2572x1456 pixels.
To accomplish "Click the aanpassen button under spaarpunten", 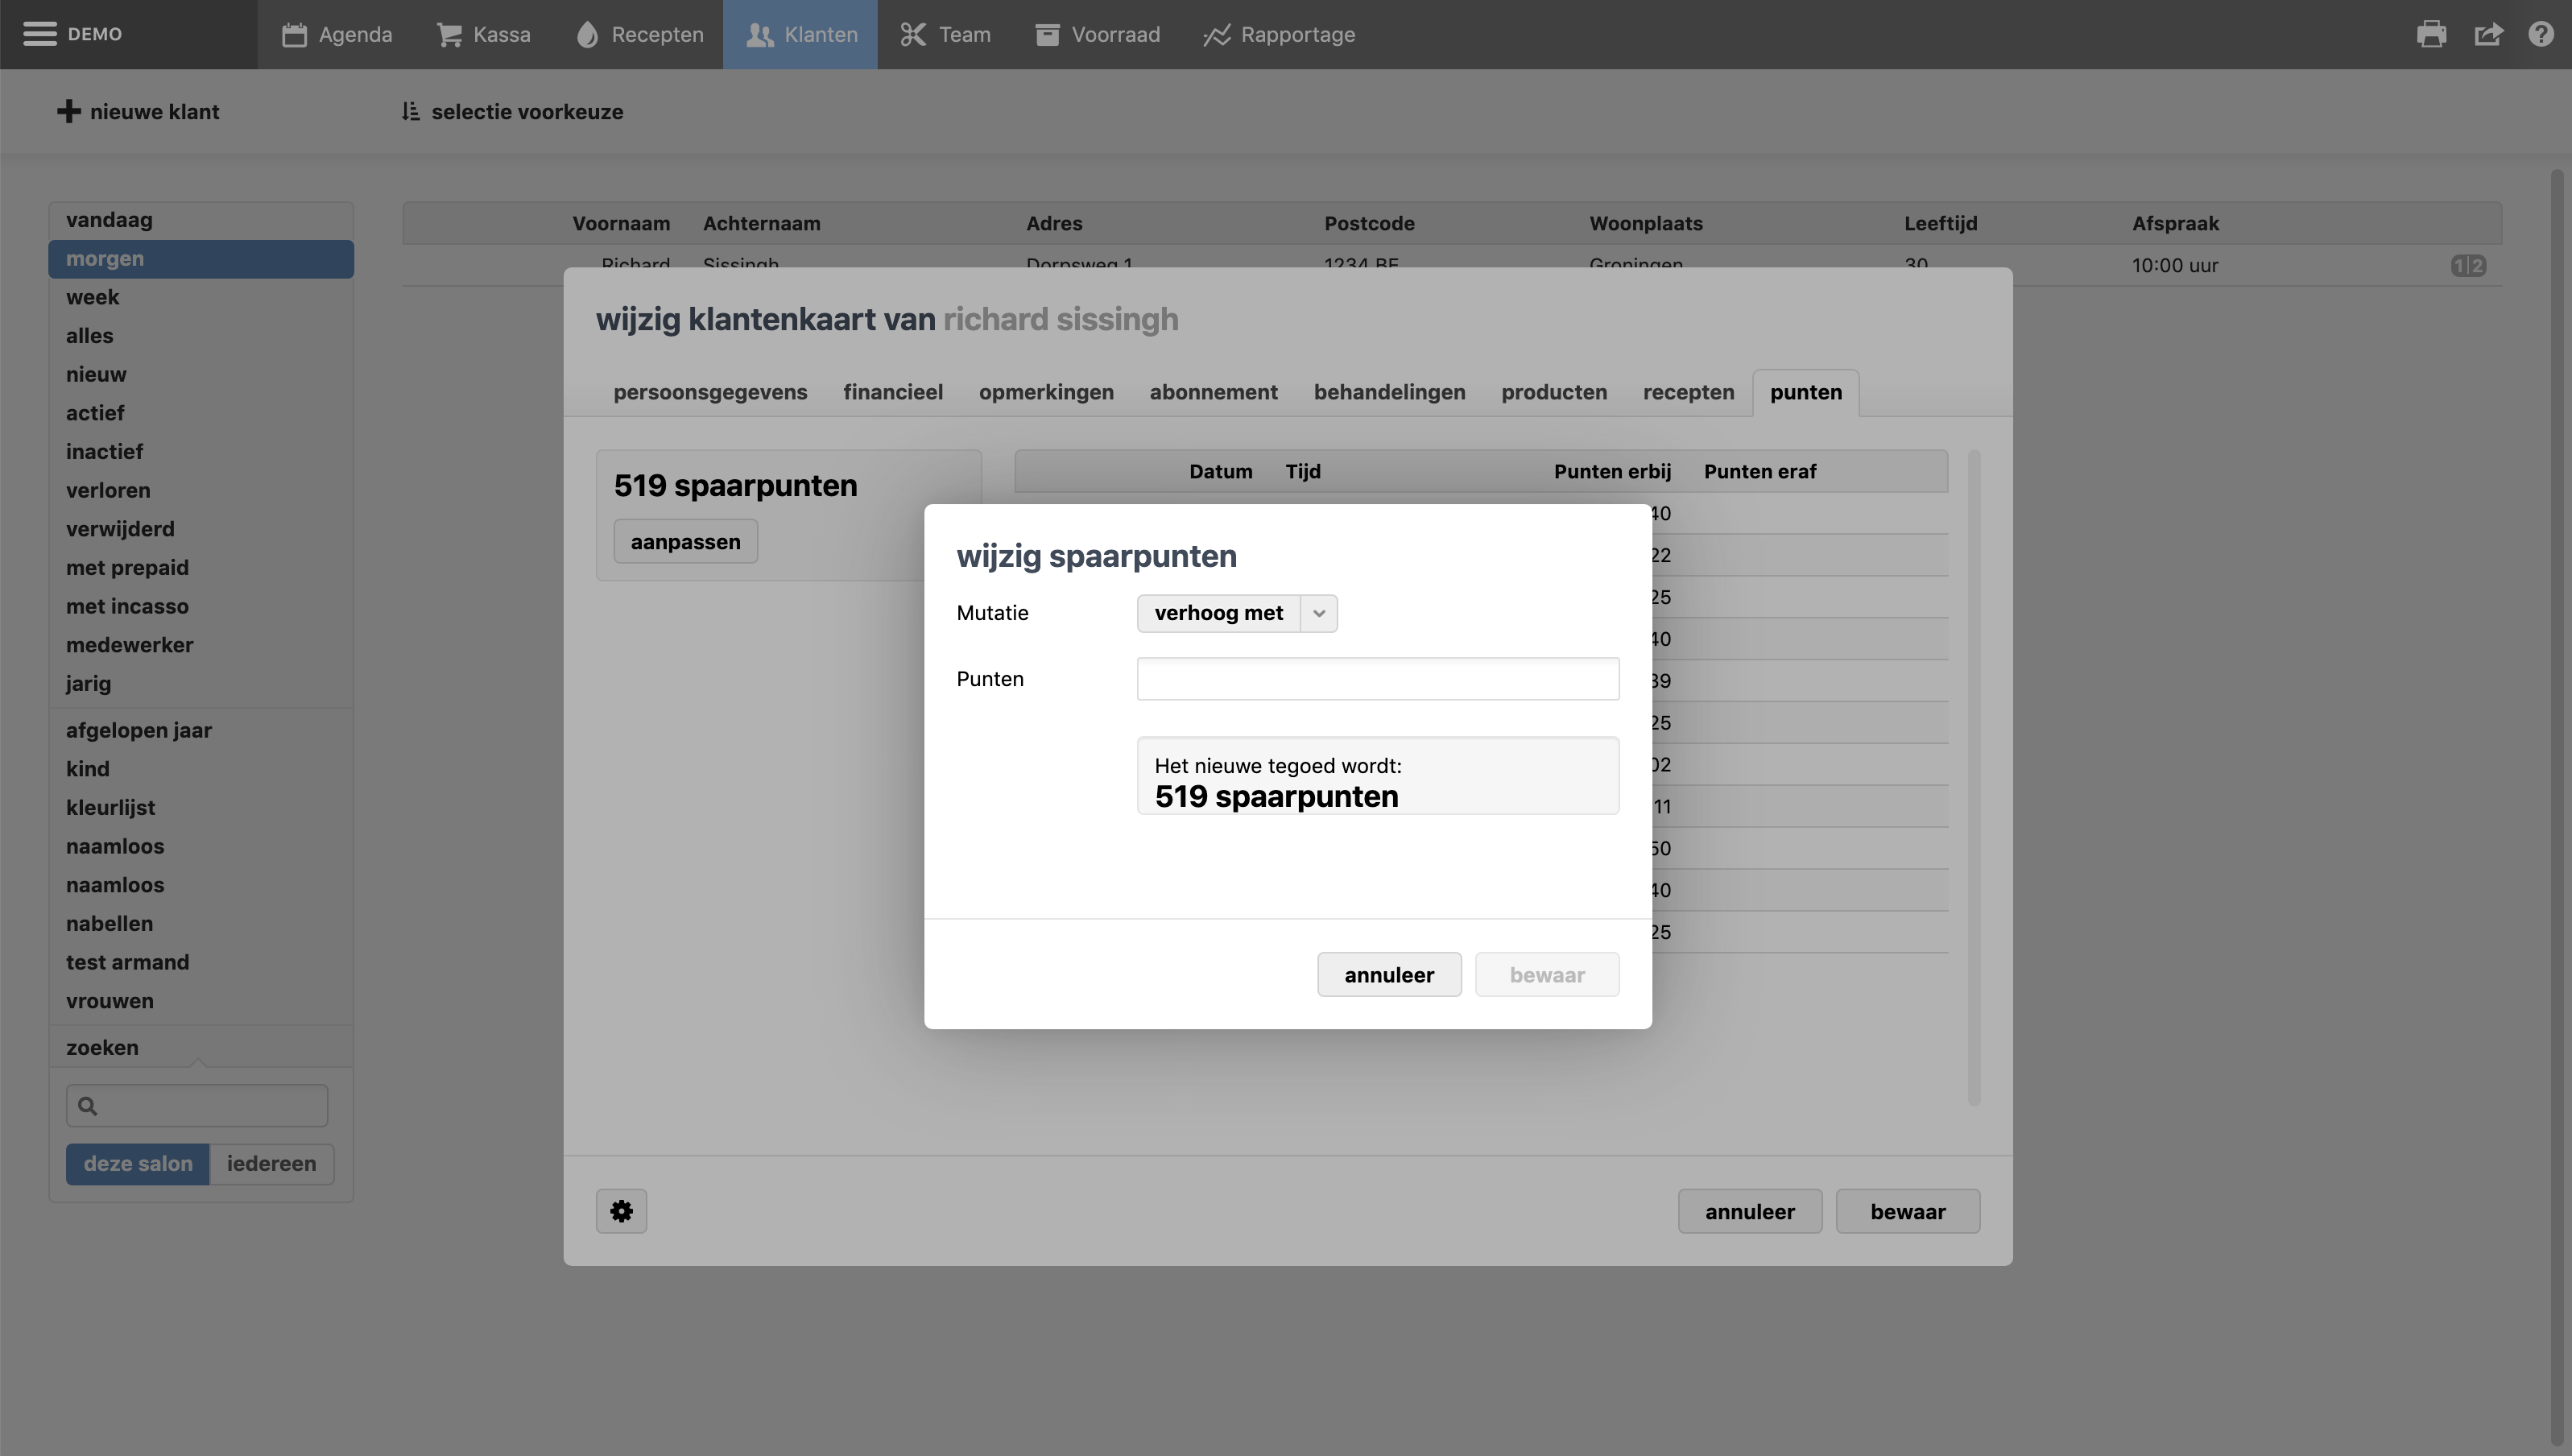I will point(684,542).
